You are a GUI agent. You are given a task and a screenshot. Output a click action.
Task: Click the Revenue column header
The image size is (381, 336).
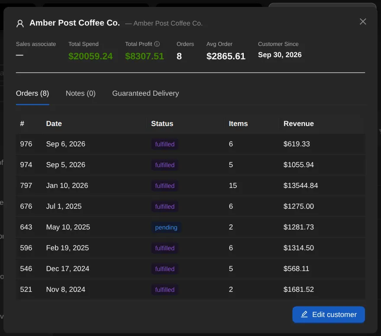pos(299,124)
